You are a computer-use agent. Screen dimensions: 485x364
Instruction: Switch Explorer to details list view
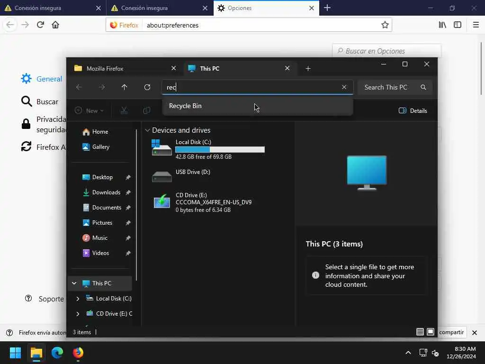click(420, 332)
